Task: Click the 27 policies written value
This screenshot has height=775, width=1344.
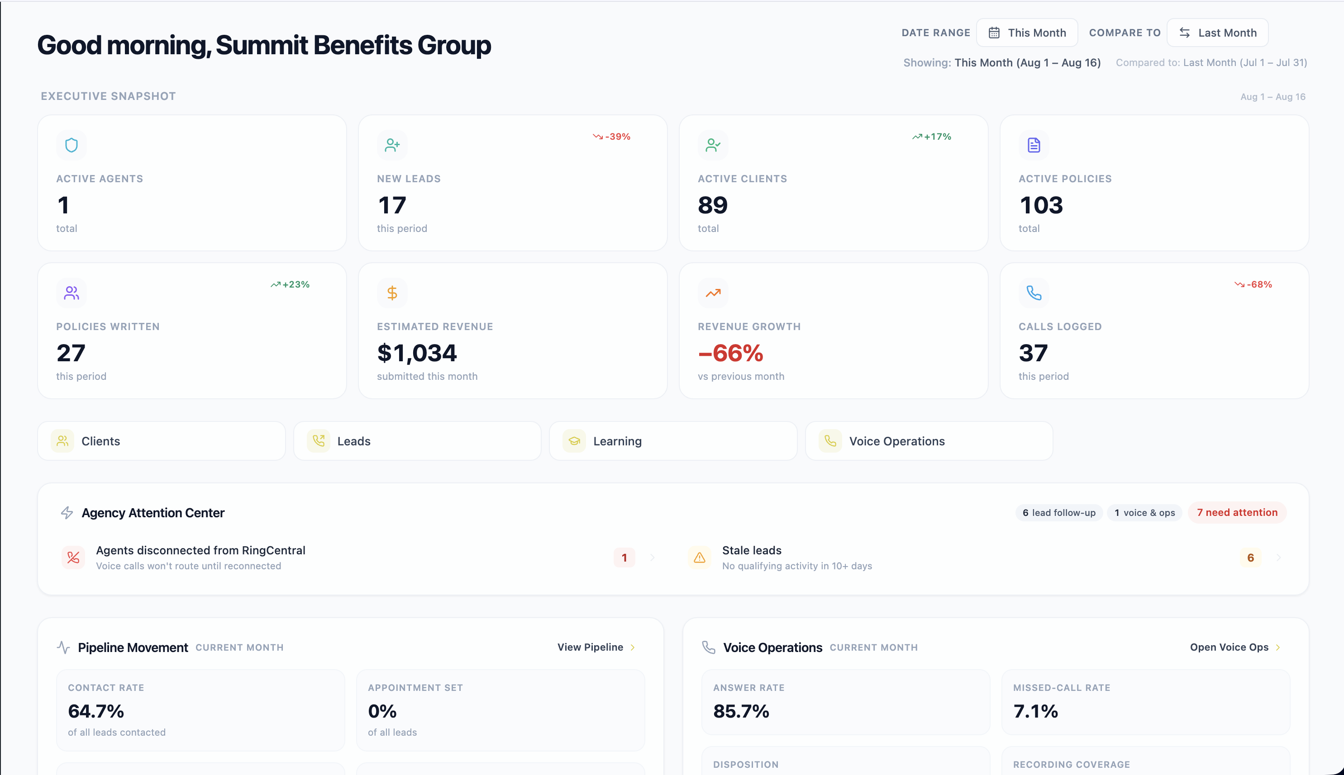Action: coord(71,354)
